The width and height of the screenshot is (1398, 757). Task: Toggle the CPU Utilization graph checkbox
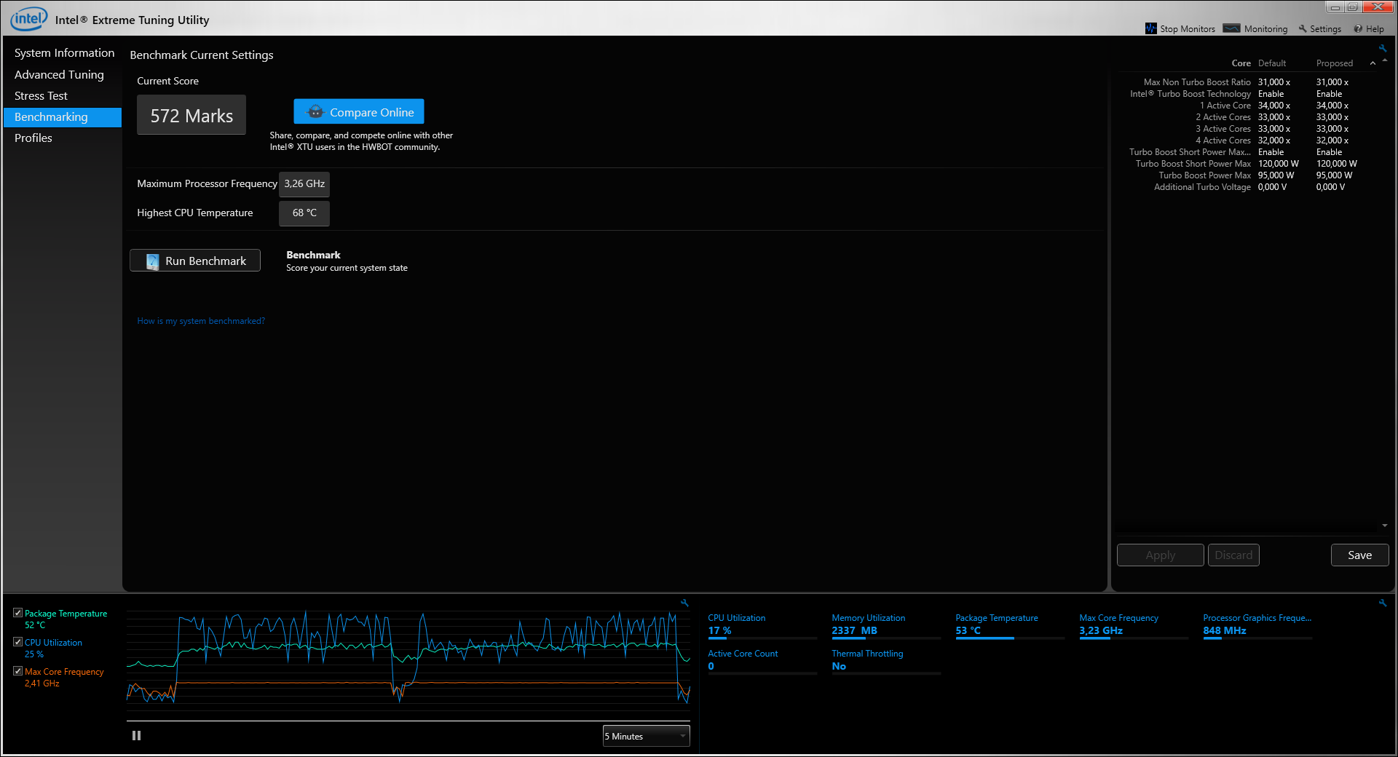click(x=18, y=642)
